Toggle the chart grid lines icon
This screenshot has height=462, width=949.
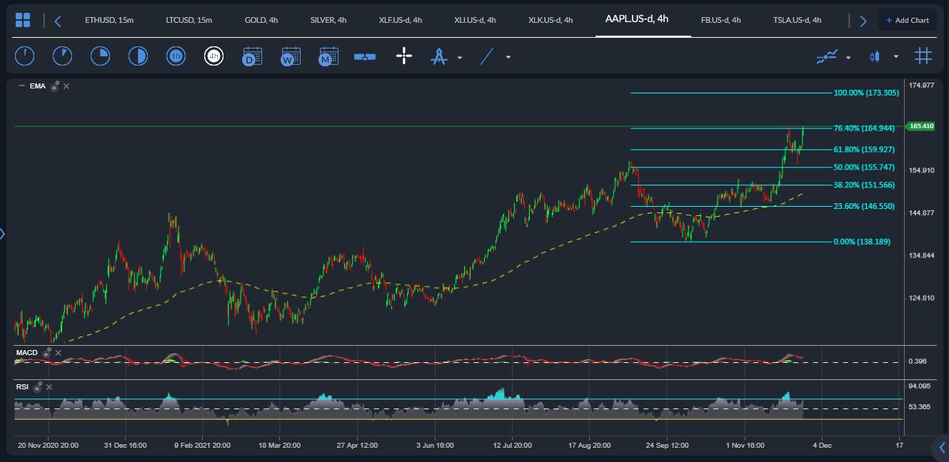pyautogui.click(x=923, y=56)
